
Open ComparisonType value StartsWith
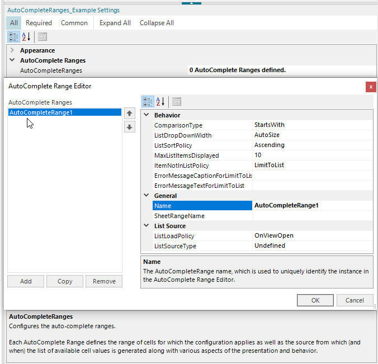[312, 125]
